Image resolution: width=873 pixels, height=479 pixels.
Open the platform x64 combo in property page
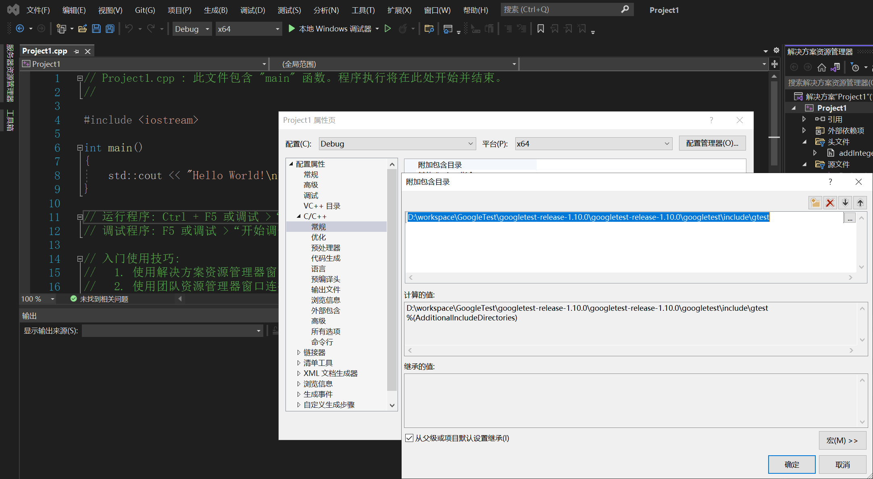tap(594, 144)
